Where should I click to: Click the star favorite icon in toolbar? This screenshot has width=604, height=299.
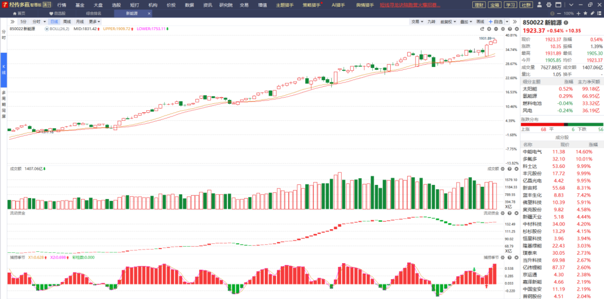[x=586, y=13]
